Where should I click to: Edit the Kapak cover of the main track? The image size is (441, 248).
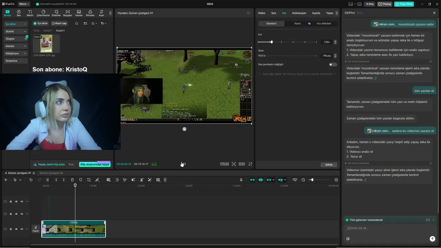36,229
